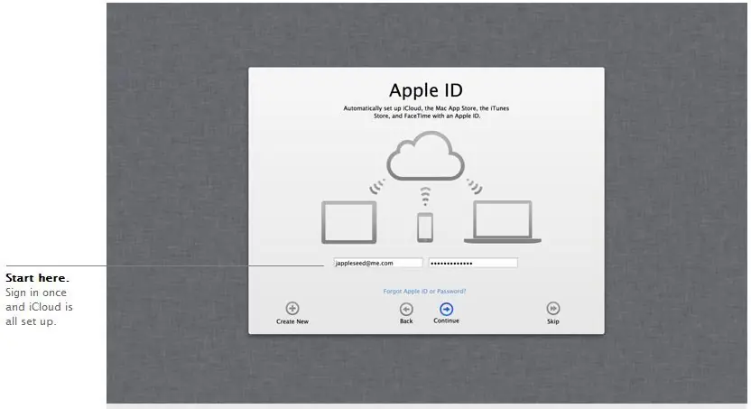Click the iPhone illustration
The height and width of the screenshot is (409, 751).
[x=425, y=227]
